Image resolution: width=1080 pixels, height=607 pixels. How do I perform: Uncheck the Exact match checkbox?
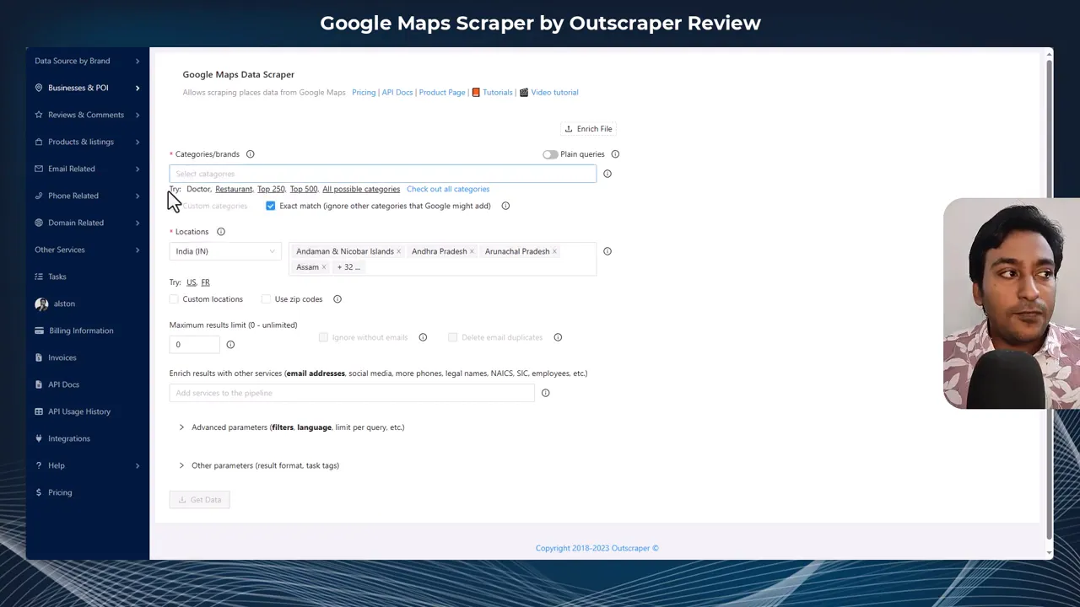tap(270, 206)
